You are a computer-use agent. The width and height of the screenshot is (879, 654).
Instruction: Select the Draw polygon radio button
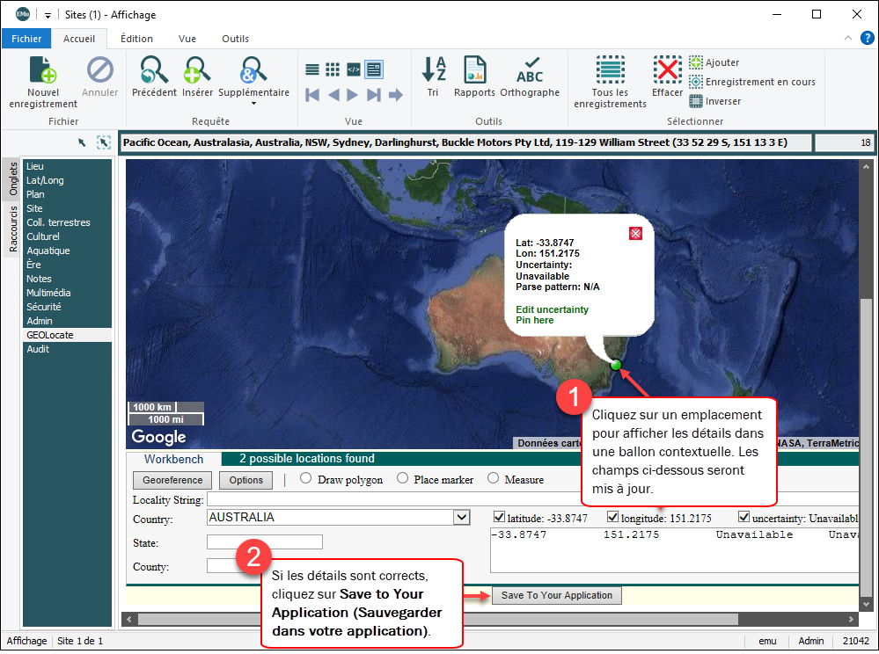(306, 479)
